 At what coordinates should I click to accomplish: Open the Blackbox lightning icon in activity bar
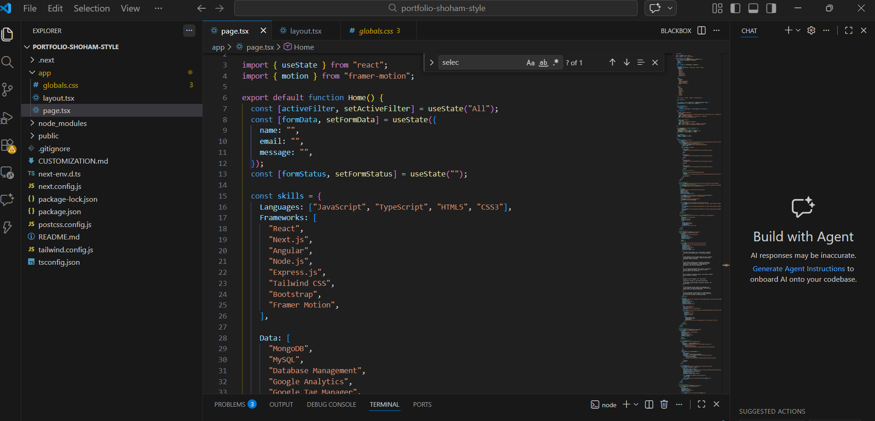click(7, 227)
